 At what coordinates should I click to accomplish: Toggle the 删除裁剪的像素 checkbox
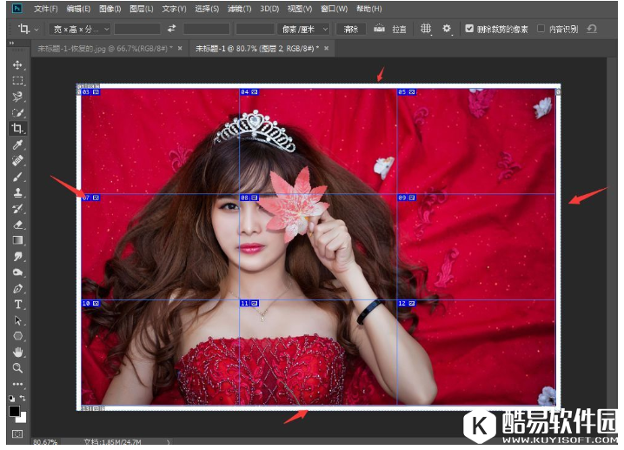click(x=470, y=29)
